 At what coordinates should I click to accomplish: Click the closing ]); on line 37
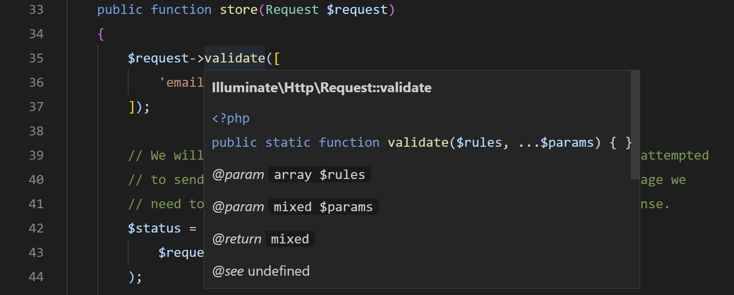coord(140,107)
